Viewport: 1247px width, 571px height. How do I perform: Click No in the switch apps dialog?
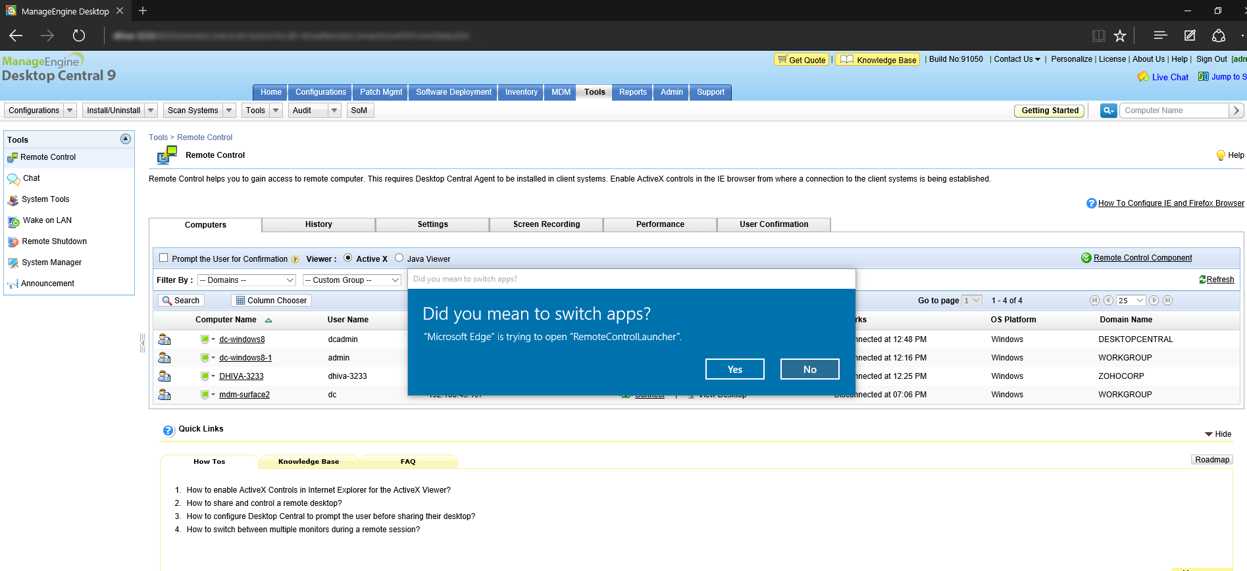point(810,370)
